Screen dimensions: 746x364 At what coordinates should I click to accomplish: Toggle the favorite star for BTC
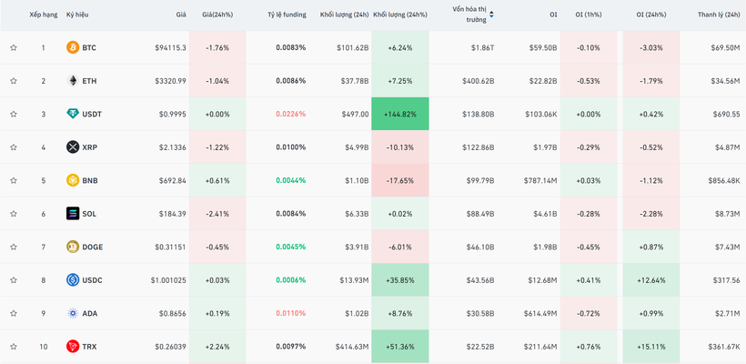click(x=14, y=47)
